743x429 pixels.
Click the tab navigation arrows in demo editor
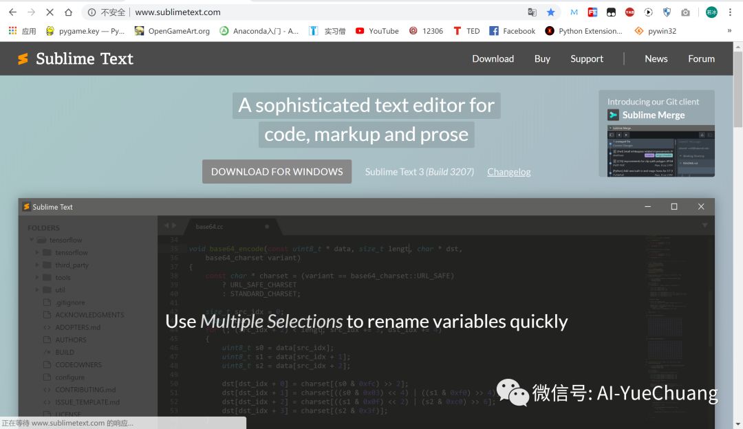click(170, 226)
